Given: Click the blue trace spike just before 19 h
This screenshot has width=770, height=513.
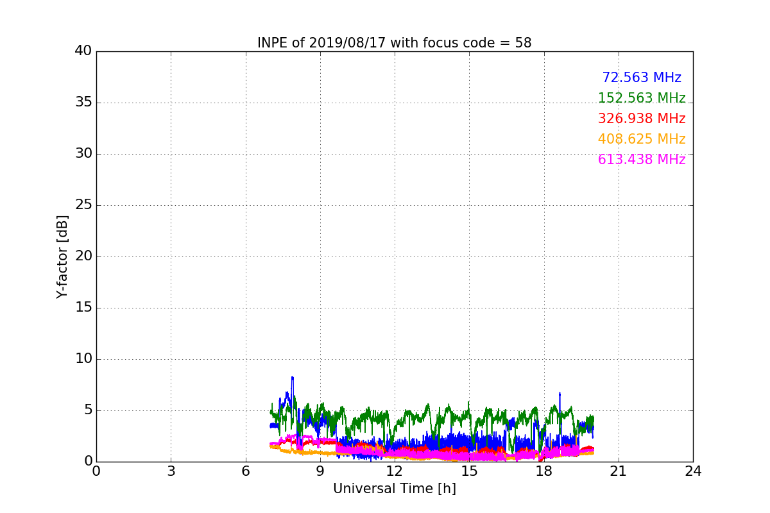Looking at the screenshot, I should point(560,394).
